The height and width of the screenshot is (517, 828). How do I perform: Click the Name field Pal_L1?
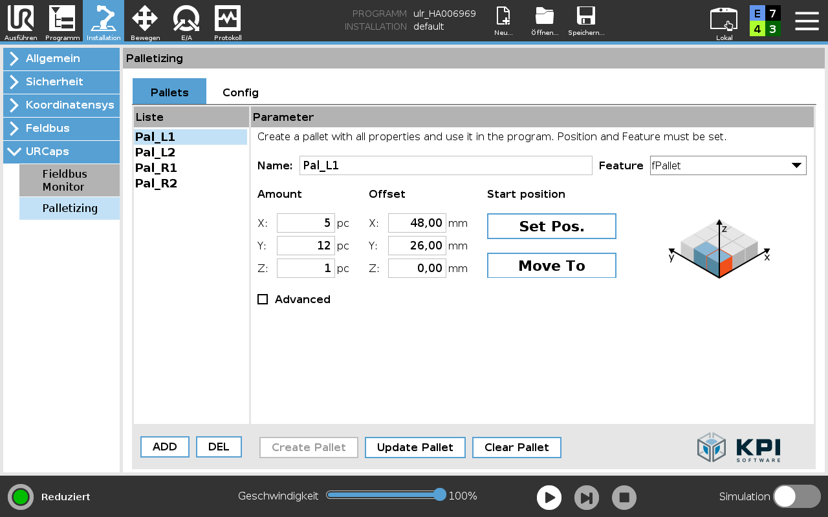pos(446,165)
